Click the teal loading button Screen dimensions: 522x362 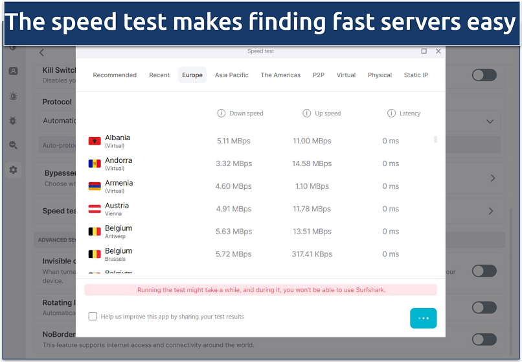423,318
